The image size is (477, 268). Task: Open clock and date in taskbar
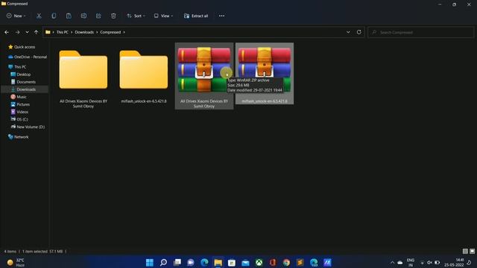[x=454, y=263]
